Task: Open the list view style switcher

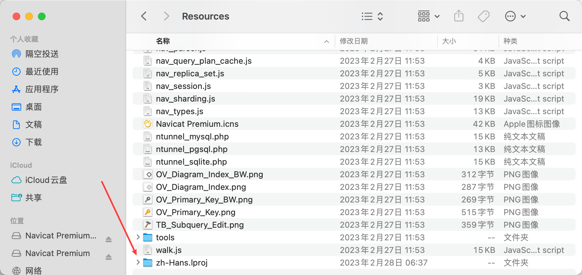Action: coord(372,16)
